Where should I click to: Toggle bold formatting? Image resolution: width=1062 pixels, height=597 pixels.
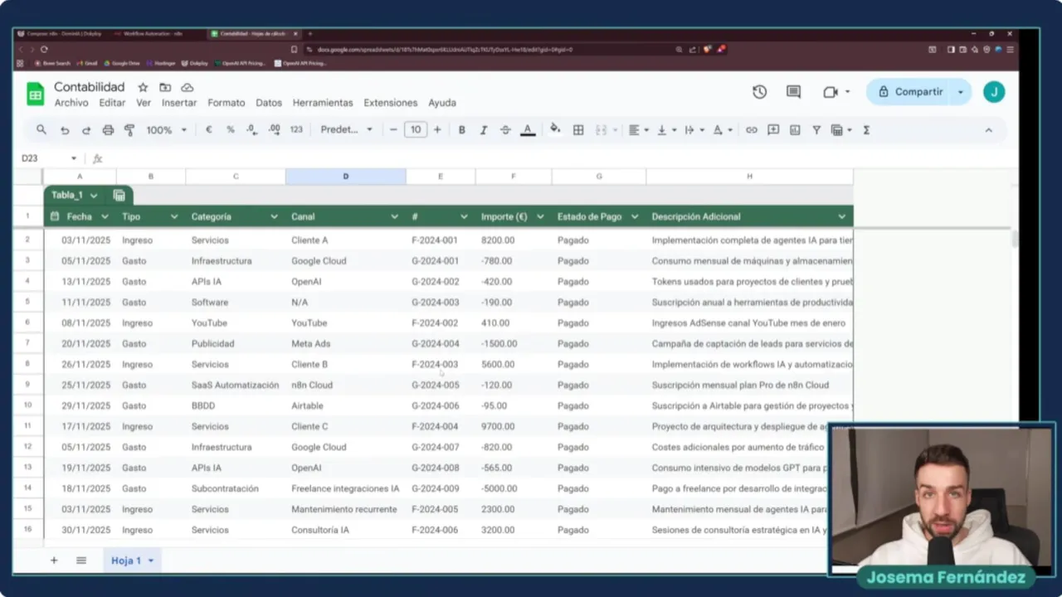click(x=462, y=130)
